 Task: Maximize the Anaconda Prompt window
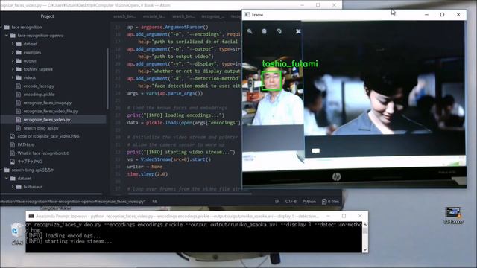344,216
